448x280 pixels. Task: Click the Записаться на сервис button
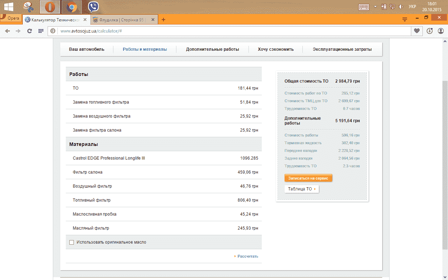308,178
